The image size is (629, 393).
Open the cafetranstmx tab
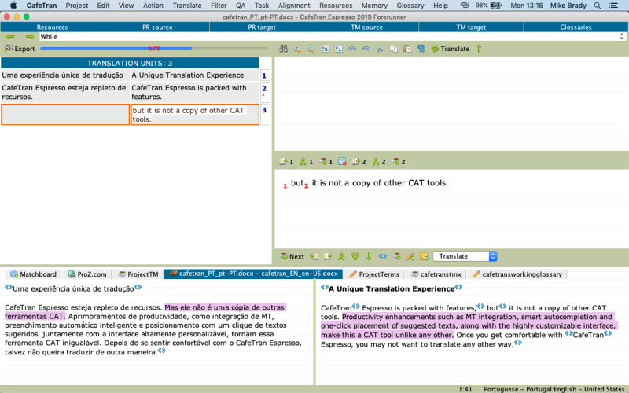click(436, 274)
